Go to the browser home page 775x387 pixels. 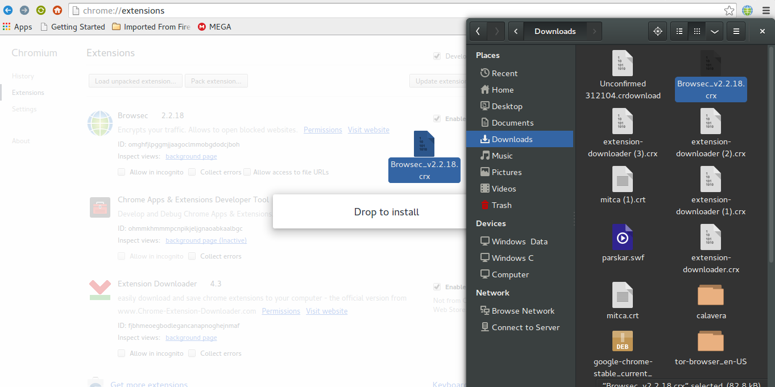click(57, 10)
